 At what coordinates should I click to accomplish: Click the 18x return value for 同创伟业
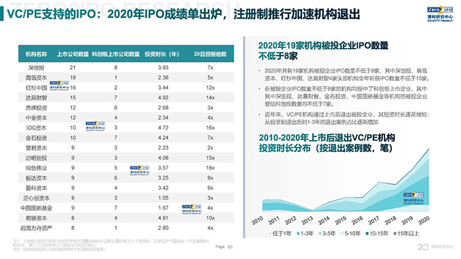[x=210, y=168]
